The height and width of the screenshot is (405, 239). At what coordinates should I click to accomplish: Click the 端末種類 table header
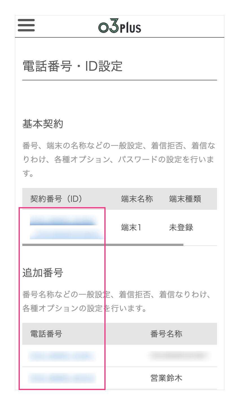pos(185,199)
